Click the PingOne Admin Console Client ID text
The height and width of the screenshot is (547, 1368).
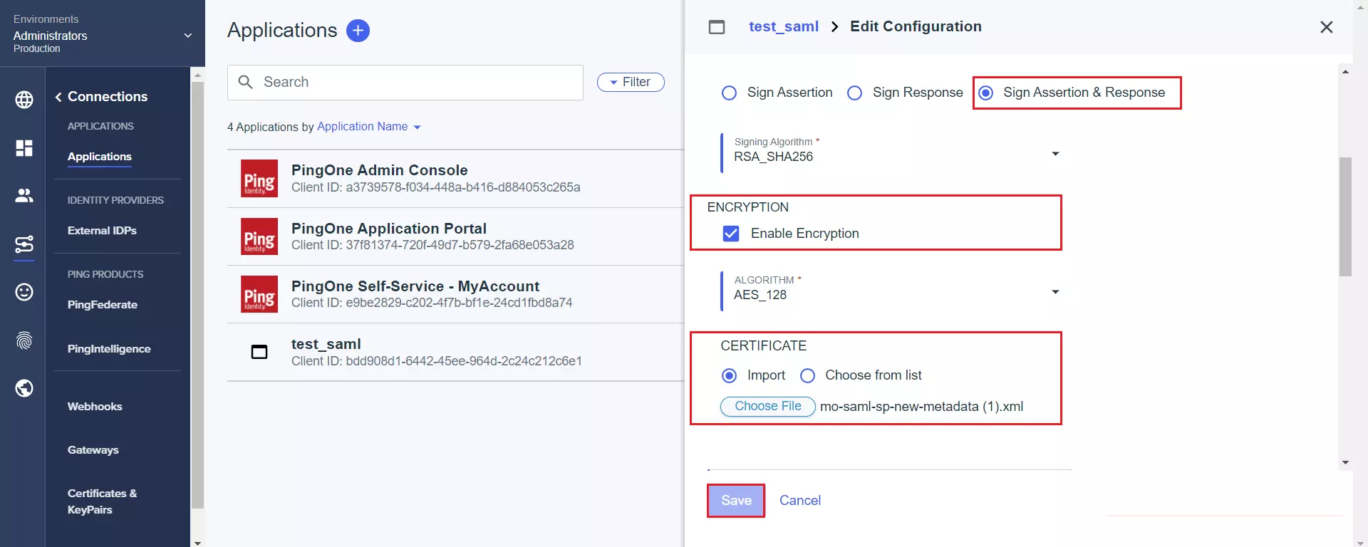pyautogui.click(x=436, y=187)
